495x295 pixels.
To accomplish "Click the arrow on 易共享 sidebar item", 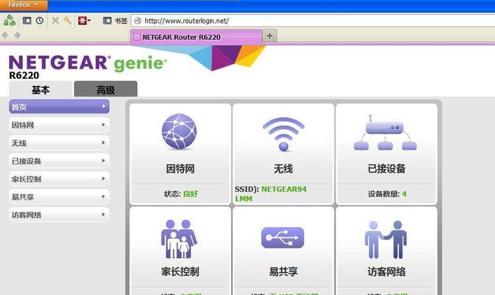I will click(103, 197).
